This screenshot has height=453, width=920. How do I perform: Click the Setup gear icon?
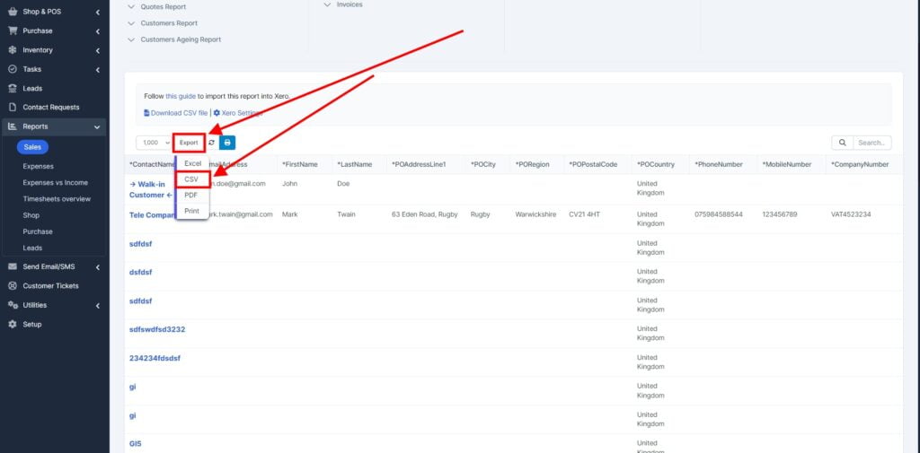pyautogui.click(x=13, y=324)
